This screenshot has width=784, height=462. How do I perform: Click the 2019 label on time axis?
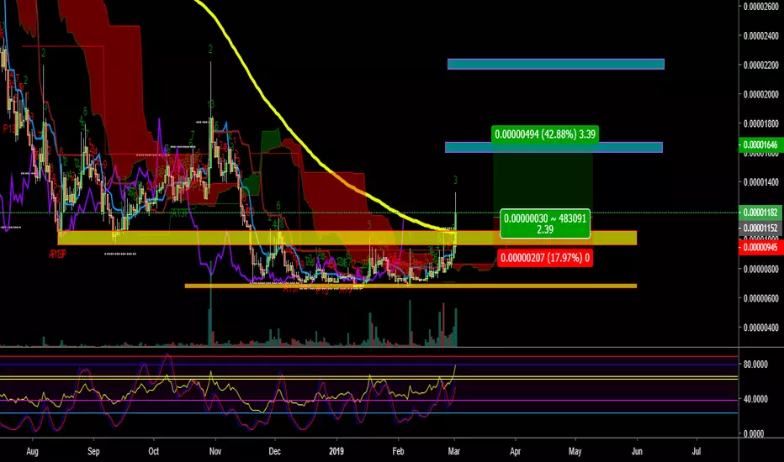coord(338,451)
